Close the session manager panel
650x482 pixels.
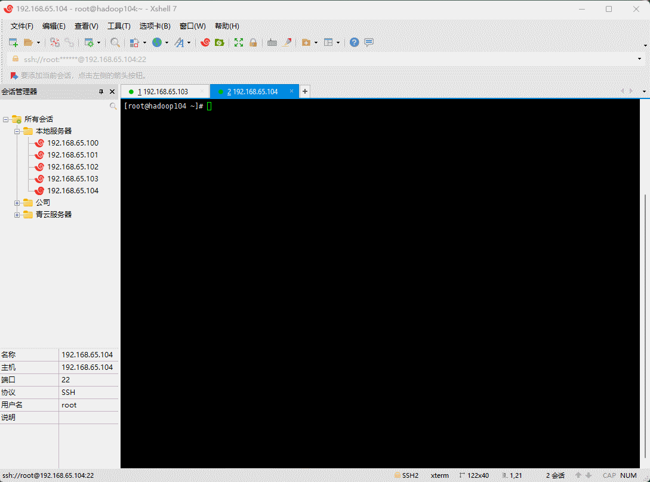[112, 92]
